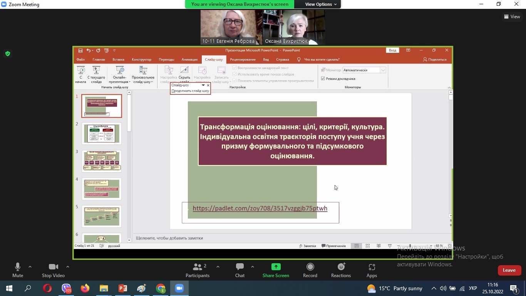Mute the microphone in Zoom
This screenshot has width=526, height=296.
(x=18, y=270)
